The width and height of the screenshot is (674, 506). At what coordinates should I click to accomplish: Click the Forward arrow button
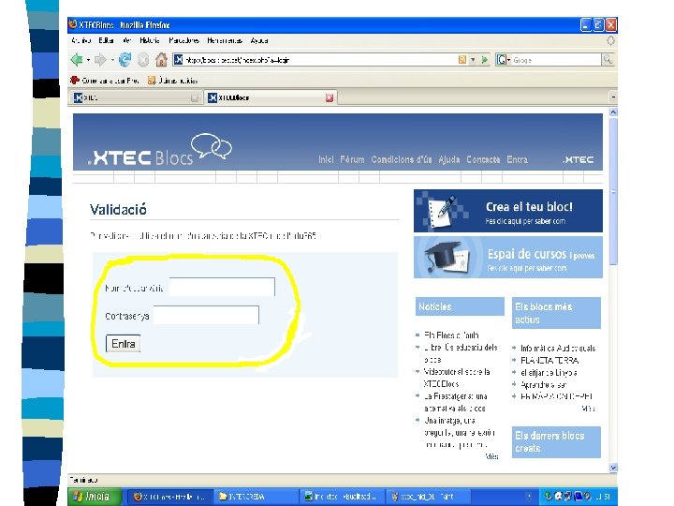click(x=100, y=60)
